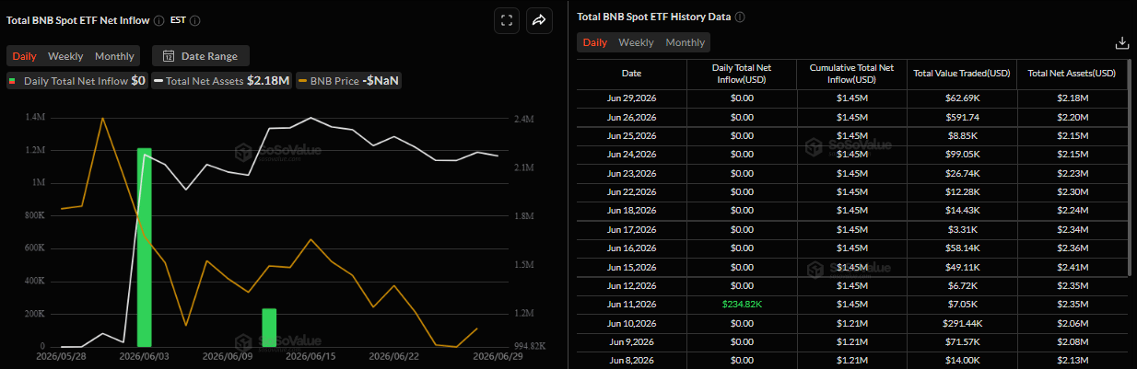The image size is (1137, 369).
Task: Click info icon beside History Data title
Action: click(740, 17)
